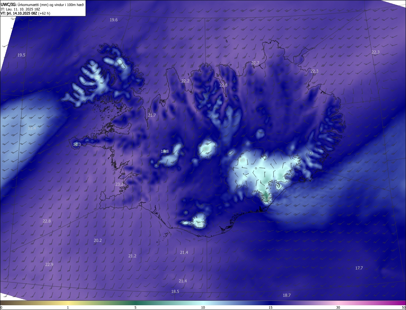Click the color scale tick labeled 1
Viewport: 406px width, 310px height.
click(x=68, y=307)
